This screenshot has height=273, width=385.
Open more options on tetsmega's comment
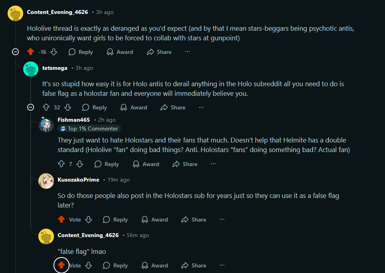201,107
